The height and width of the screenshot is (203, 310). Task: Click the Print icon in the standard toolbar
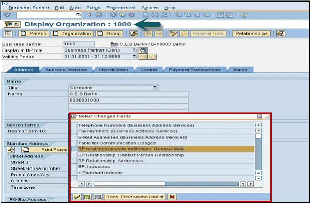click(x=146, y=15)
